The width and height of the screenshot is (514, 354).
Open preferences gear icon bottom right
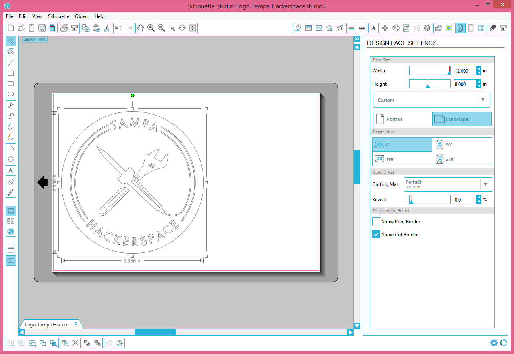(x=494, y=343)
